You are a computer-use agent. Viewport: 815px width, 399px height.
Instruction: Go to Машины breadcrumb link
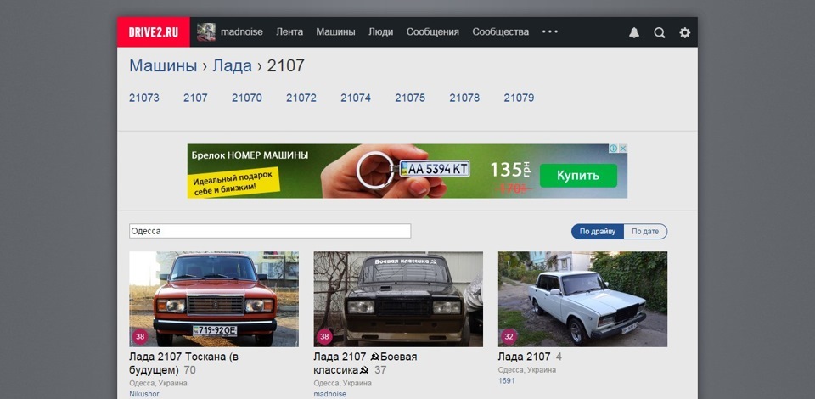(x=163, y=66)
